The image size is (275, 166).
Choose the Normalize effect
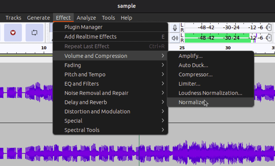pyautogui.click(x=211, y=102)
